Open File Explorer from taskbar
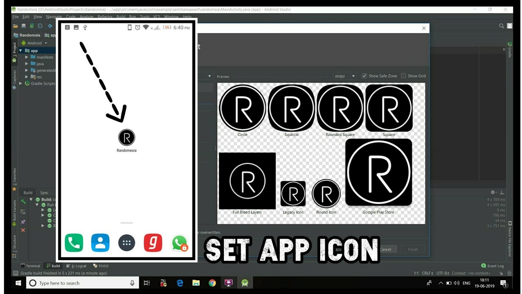522x294 pixels. click(x=196, y=283)
